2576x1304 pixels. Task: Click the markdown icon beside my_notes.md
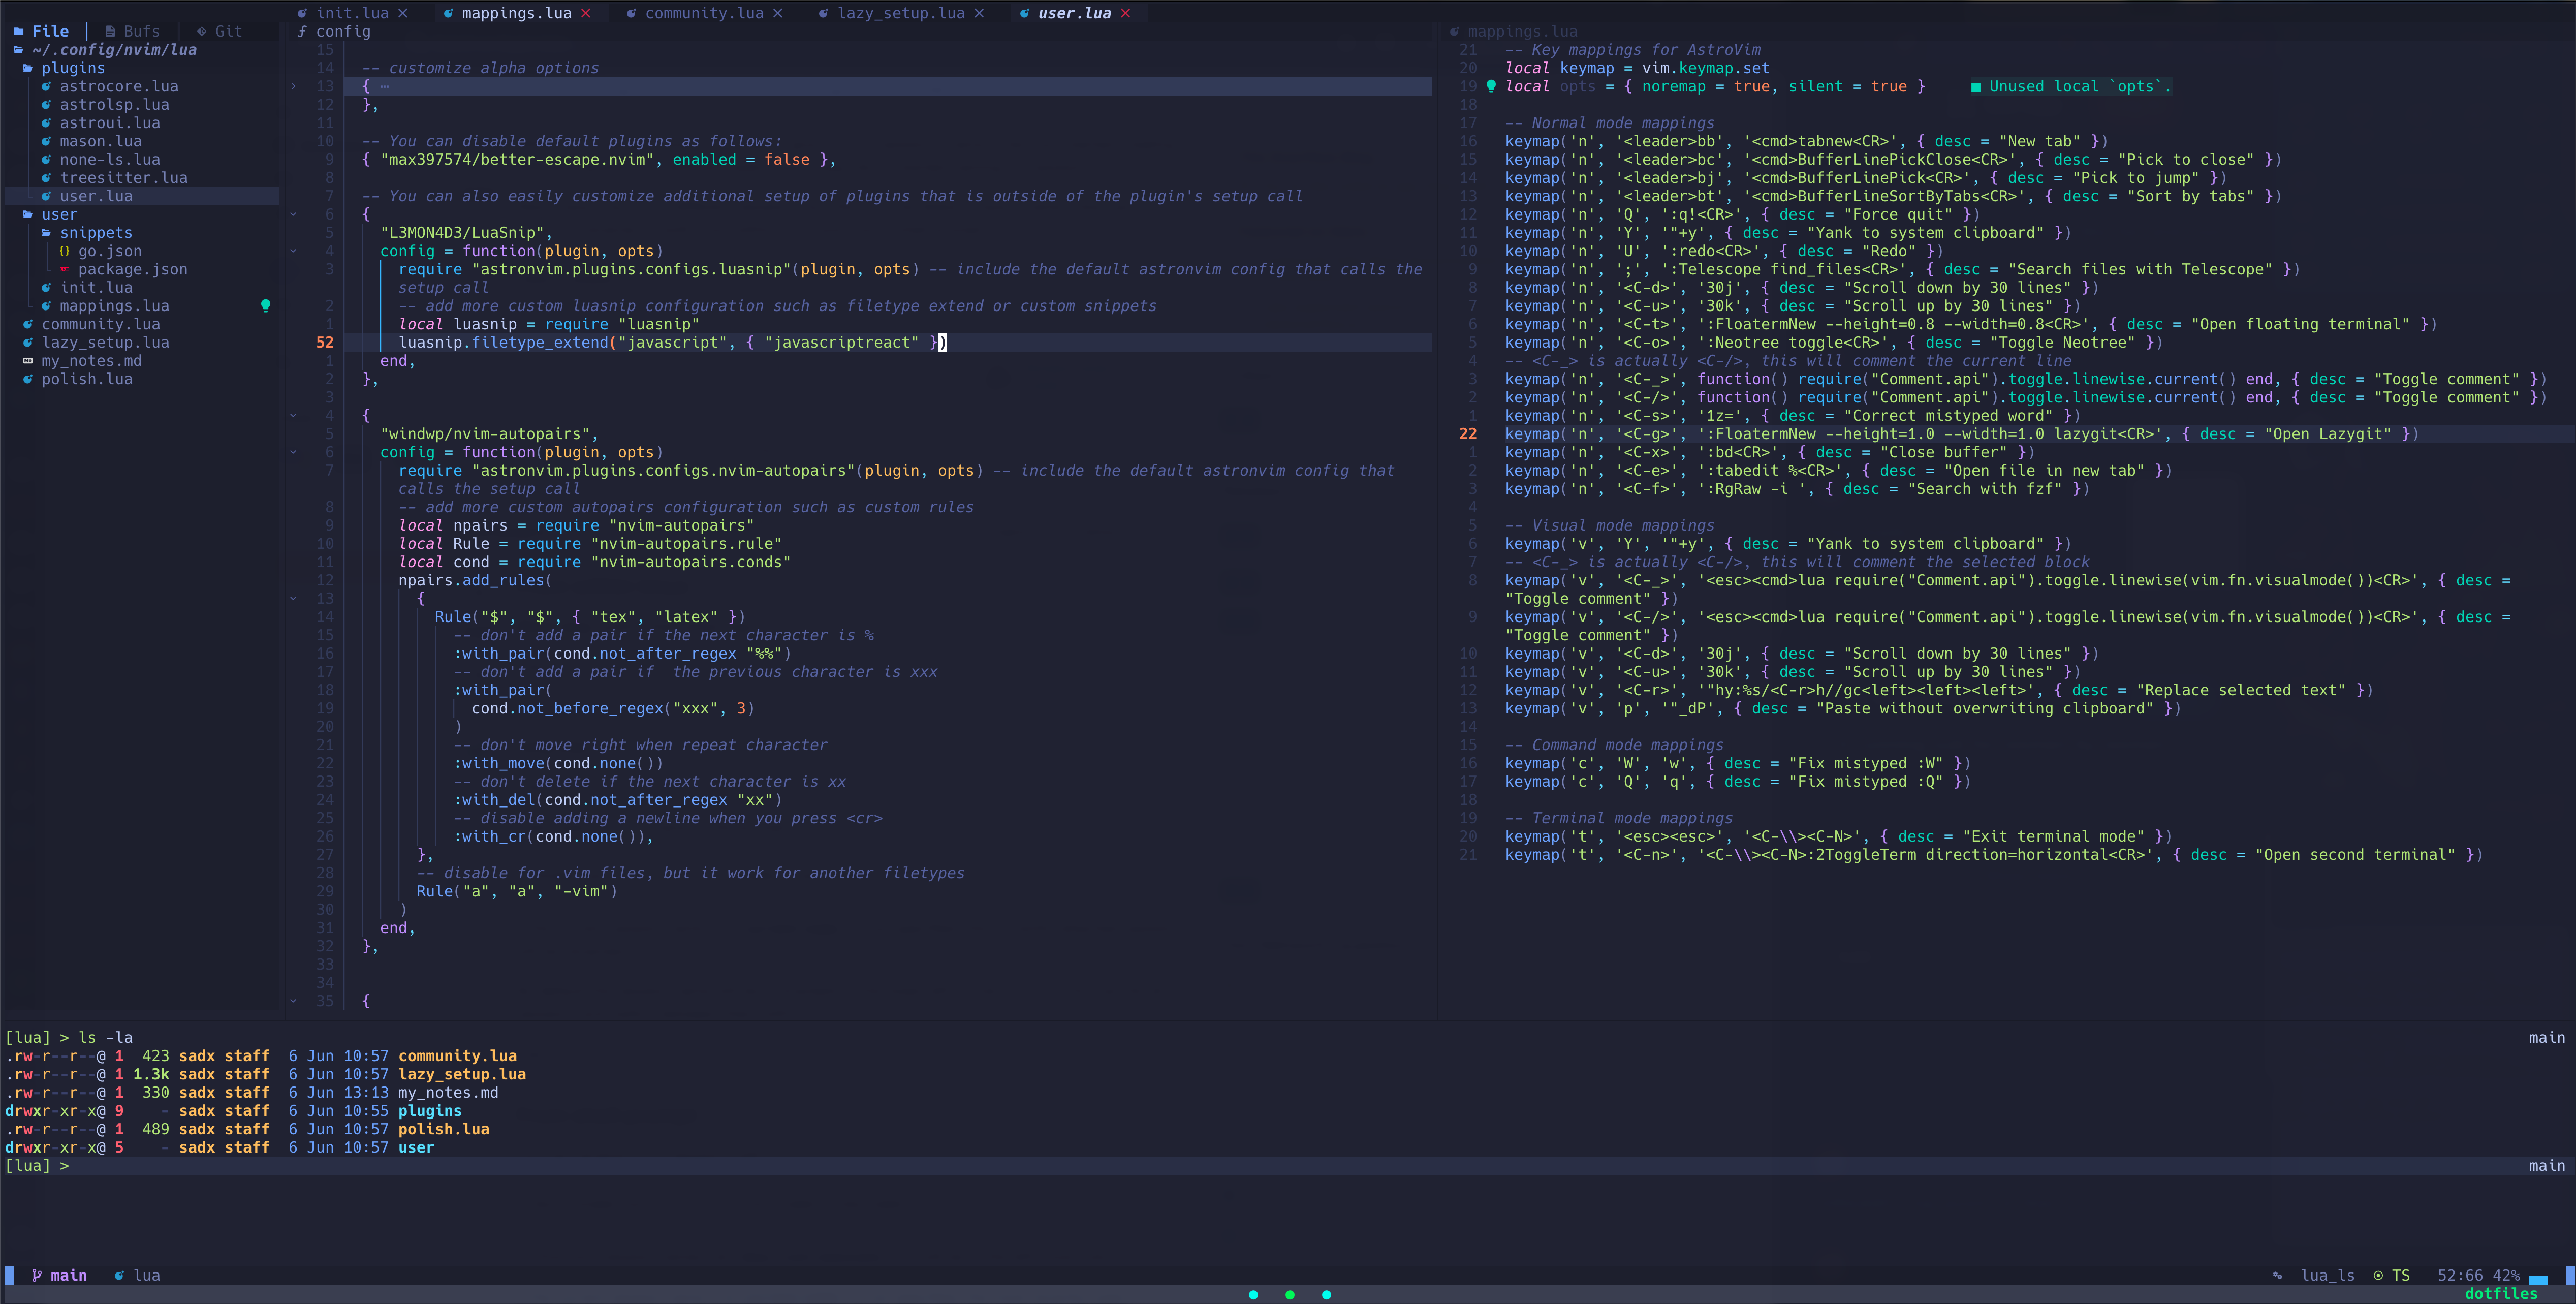point(28,361)
